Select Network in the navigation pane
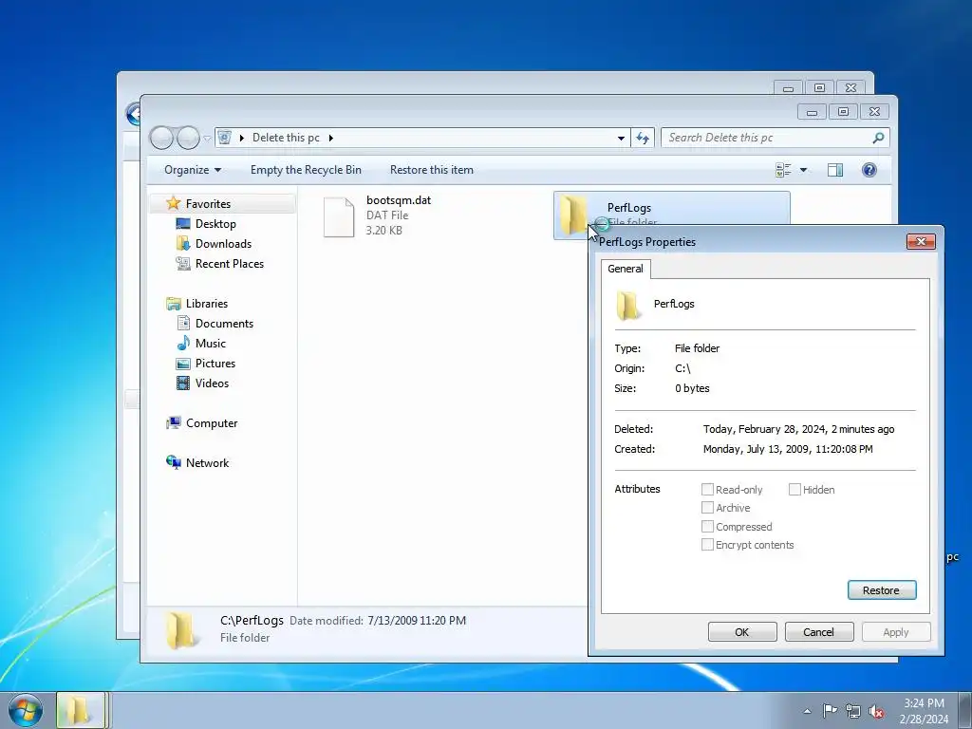The width and height of the screenshot is (972, 729). (x=206, y=462)
